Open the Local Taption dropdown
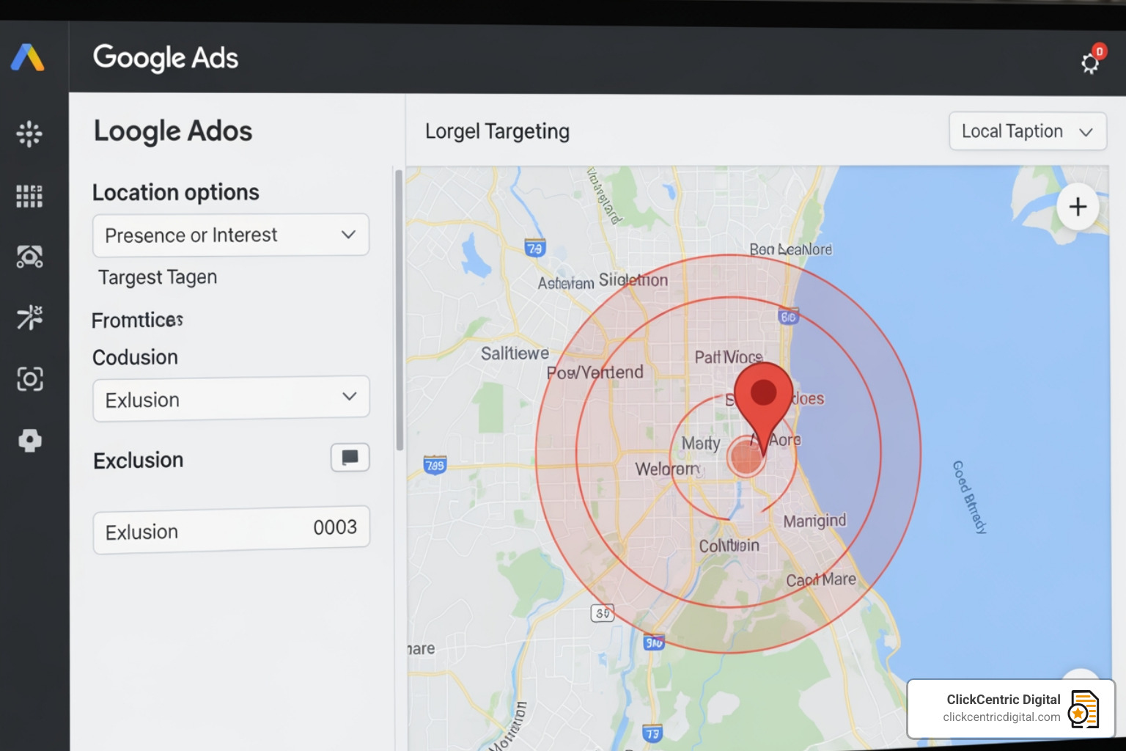 (1028, 131)
